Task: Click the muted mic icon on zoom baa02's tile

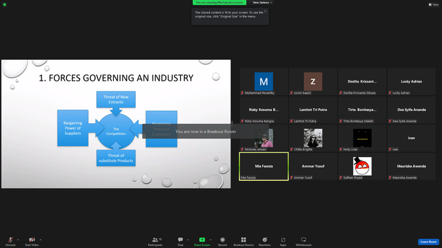Action: point(291,93)
